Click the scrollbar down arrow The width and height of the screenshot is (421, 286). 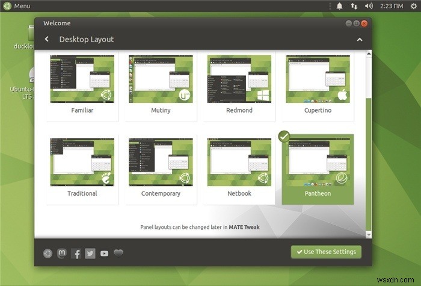tap(369, 235)
